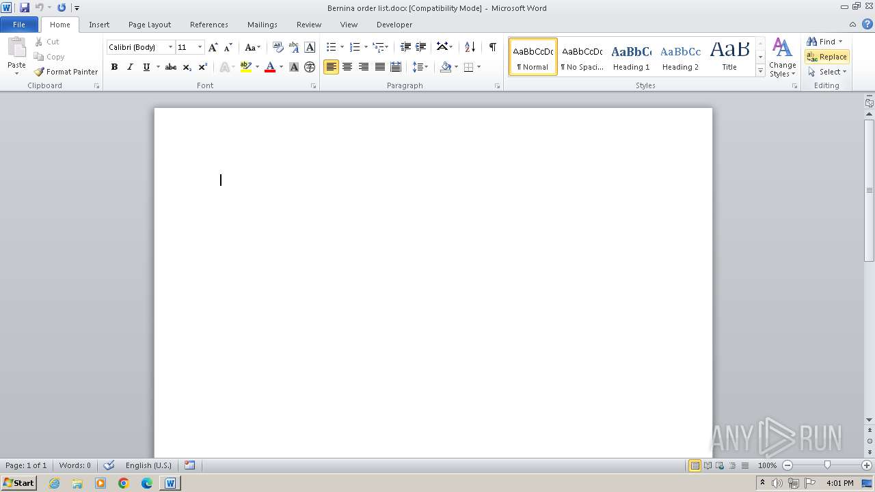Image resolution: width=875 pixels, height=492 pixels.
Task: Toggle Justify alignment
Action: (379, 67)
